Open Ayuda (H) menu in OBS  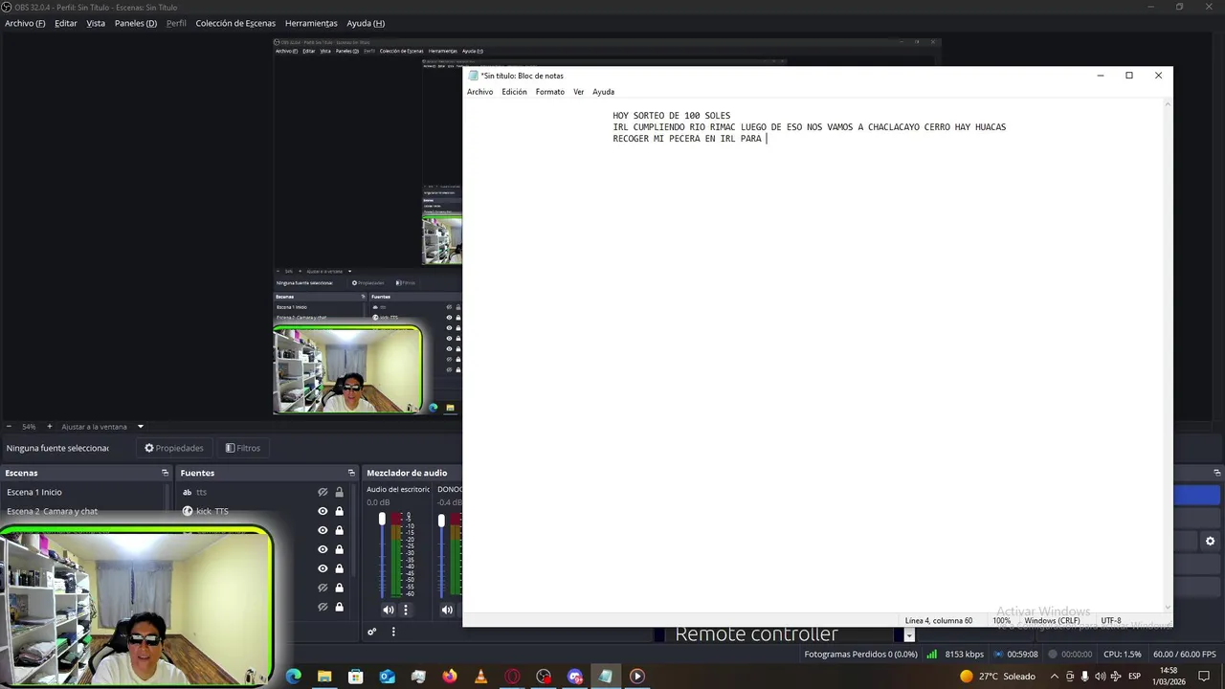(x=366, y=23)
